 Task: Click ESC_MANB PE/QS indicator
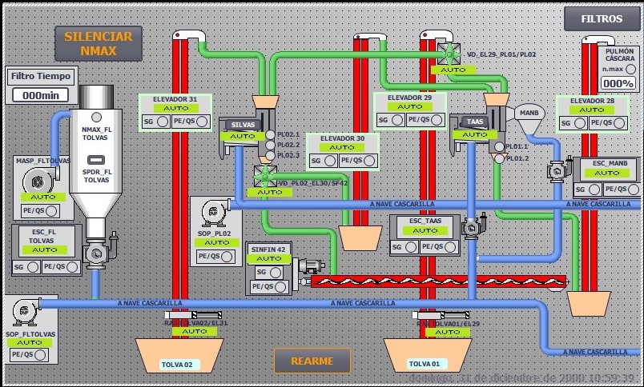(x=634, y=190)
